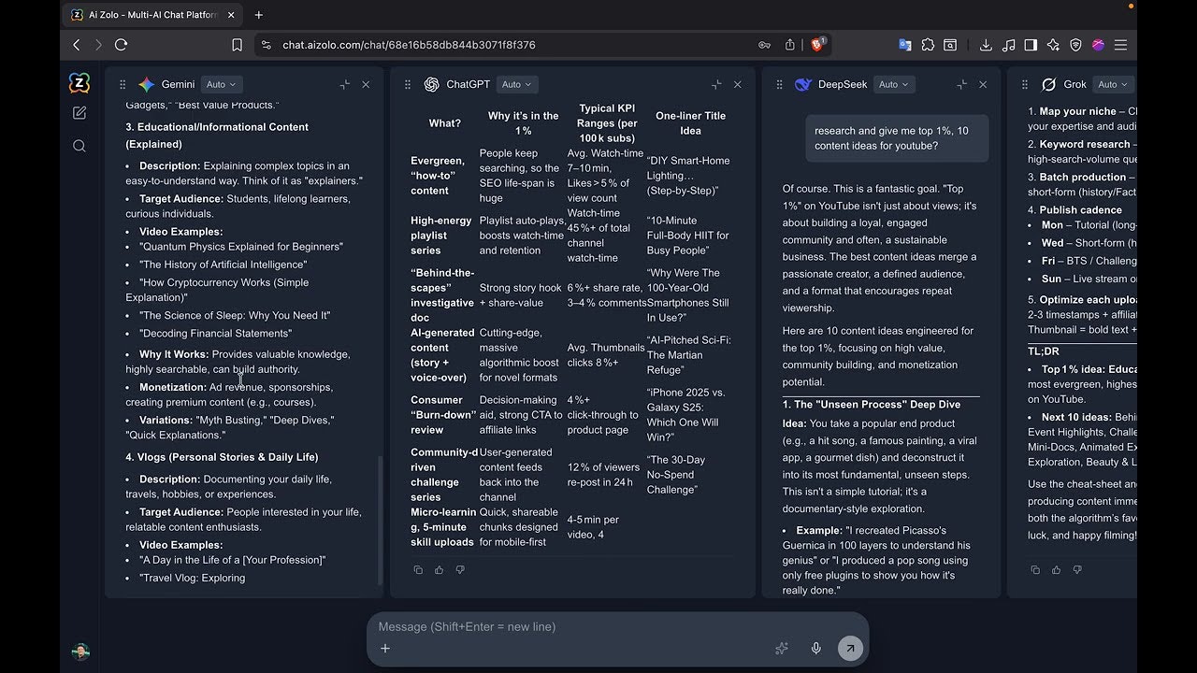Reload the current page
1197x673 pixels.
(121, 45)
